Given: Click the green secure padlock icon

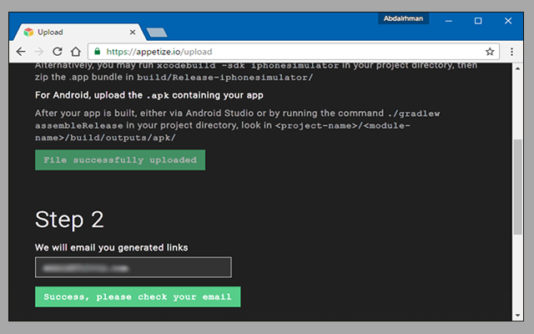Looking at the screenshot, I should coord(98,51).
